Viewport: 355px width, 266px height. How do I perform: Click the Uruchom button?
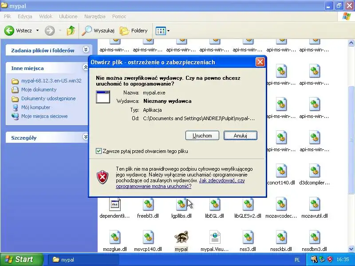coord(202,136)
